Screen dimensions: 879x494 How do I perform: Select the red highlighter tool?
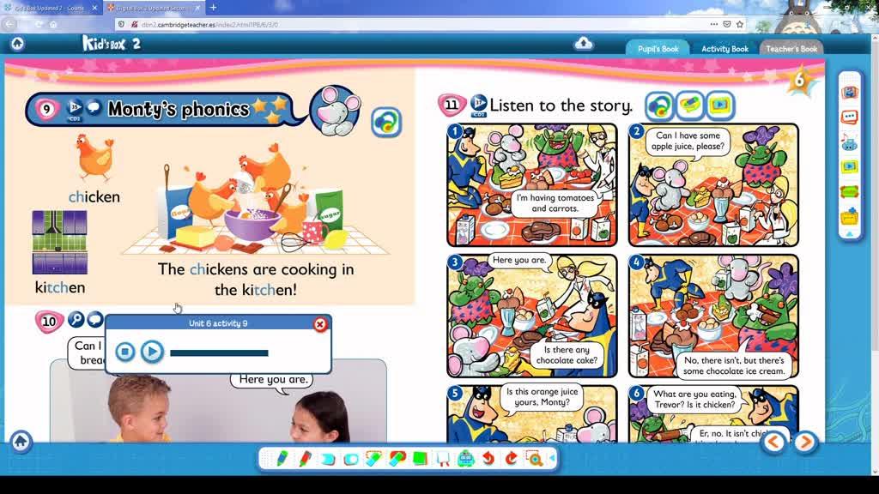[305, 459]
